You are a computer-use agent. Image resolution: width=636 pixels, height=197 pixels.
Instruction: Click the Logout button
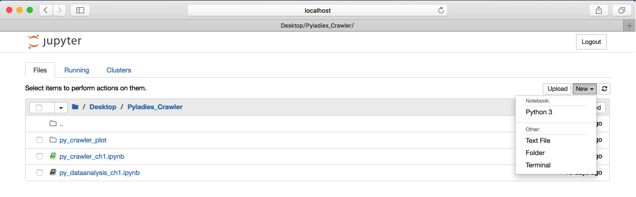591,42
